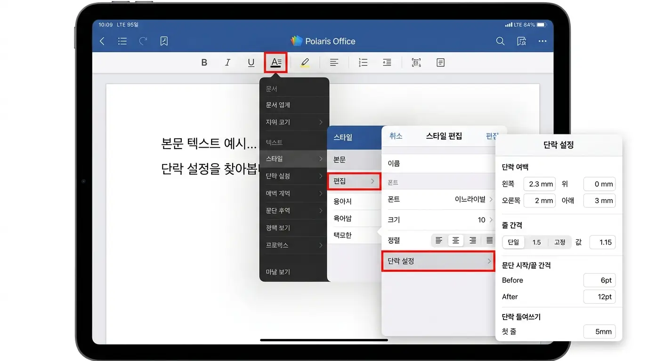Expand the 문단 추역 chevron
The width and height of the screenshot is (648, 361).
point(321,211)
